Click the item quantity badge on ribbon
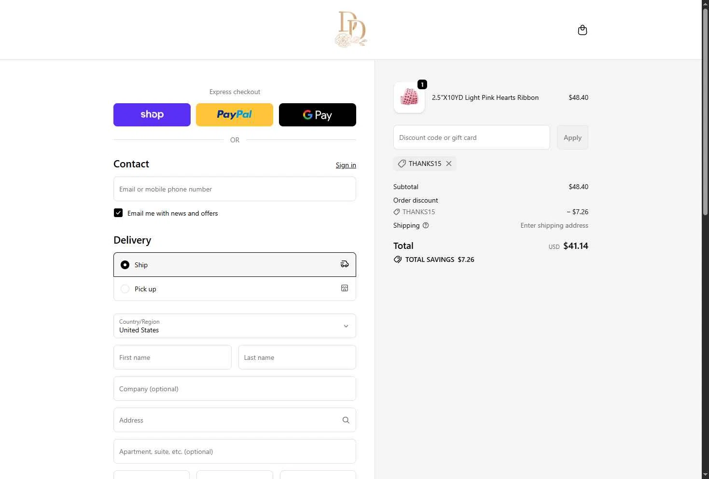Viewport: 709px width, 479px height. coord(422,84)
